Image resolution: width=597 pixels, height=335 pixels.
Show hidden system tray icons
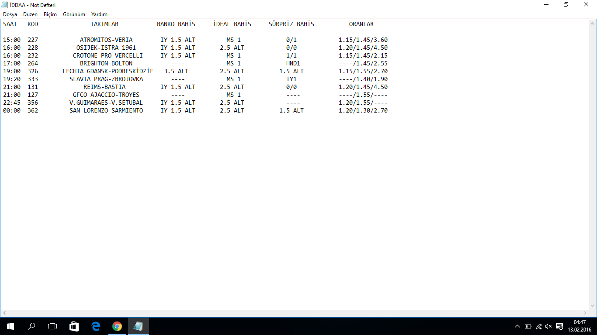517,326
